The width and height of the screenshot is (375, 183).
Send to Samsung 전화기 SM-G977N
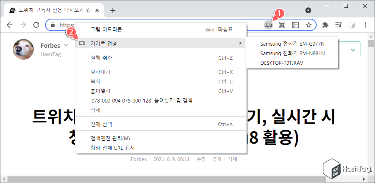tap(292, 44)
